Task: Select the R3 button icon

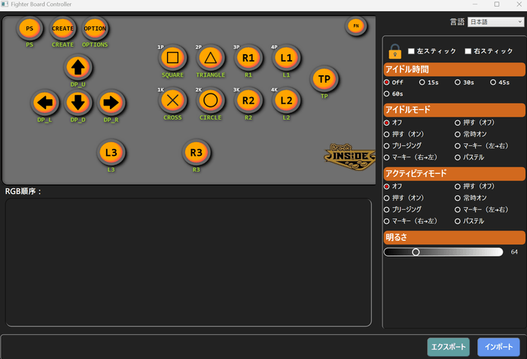Action: (196, 153)
